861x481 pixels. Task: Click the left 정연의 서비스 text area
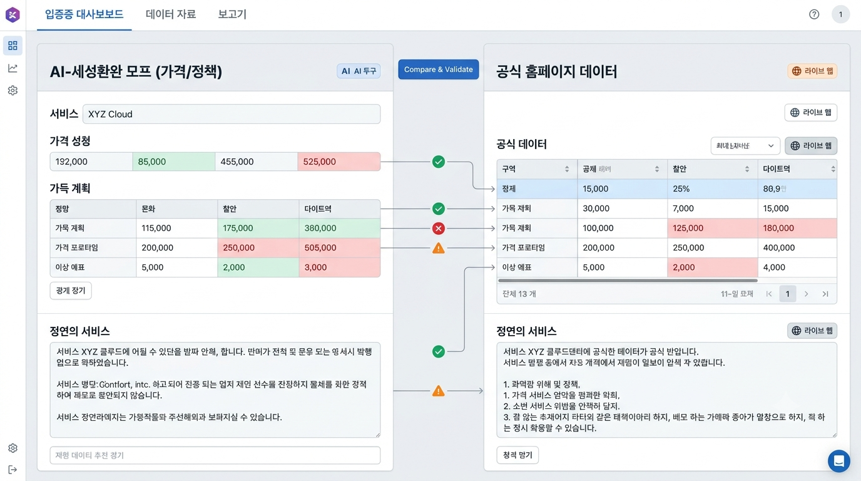[215, 390]
